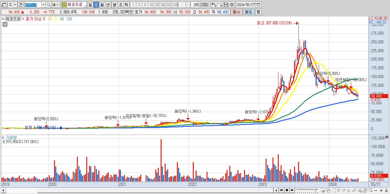Image resolution: width=390 pixels, height=194 pixels.
Task: Click the magnifier zoom icon at bottom
Action: (370, 191)
